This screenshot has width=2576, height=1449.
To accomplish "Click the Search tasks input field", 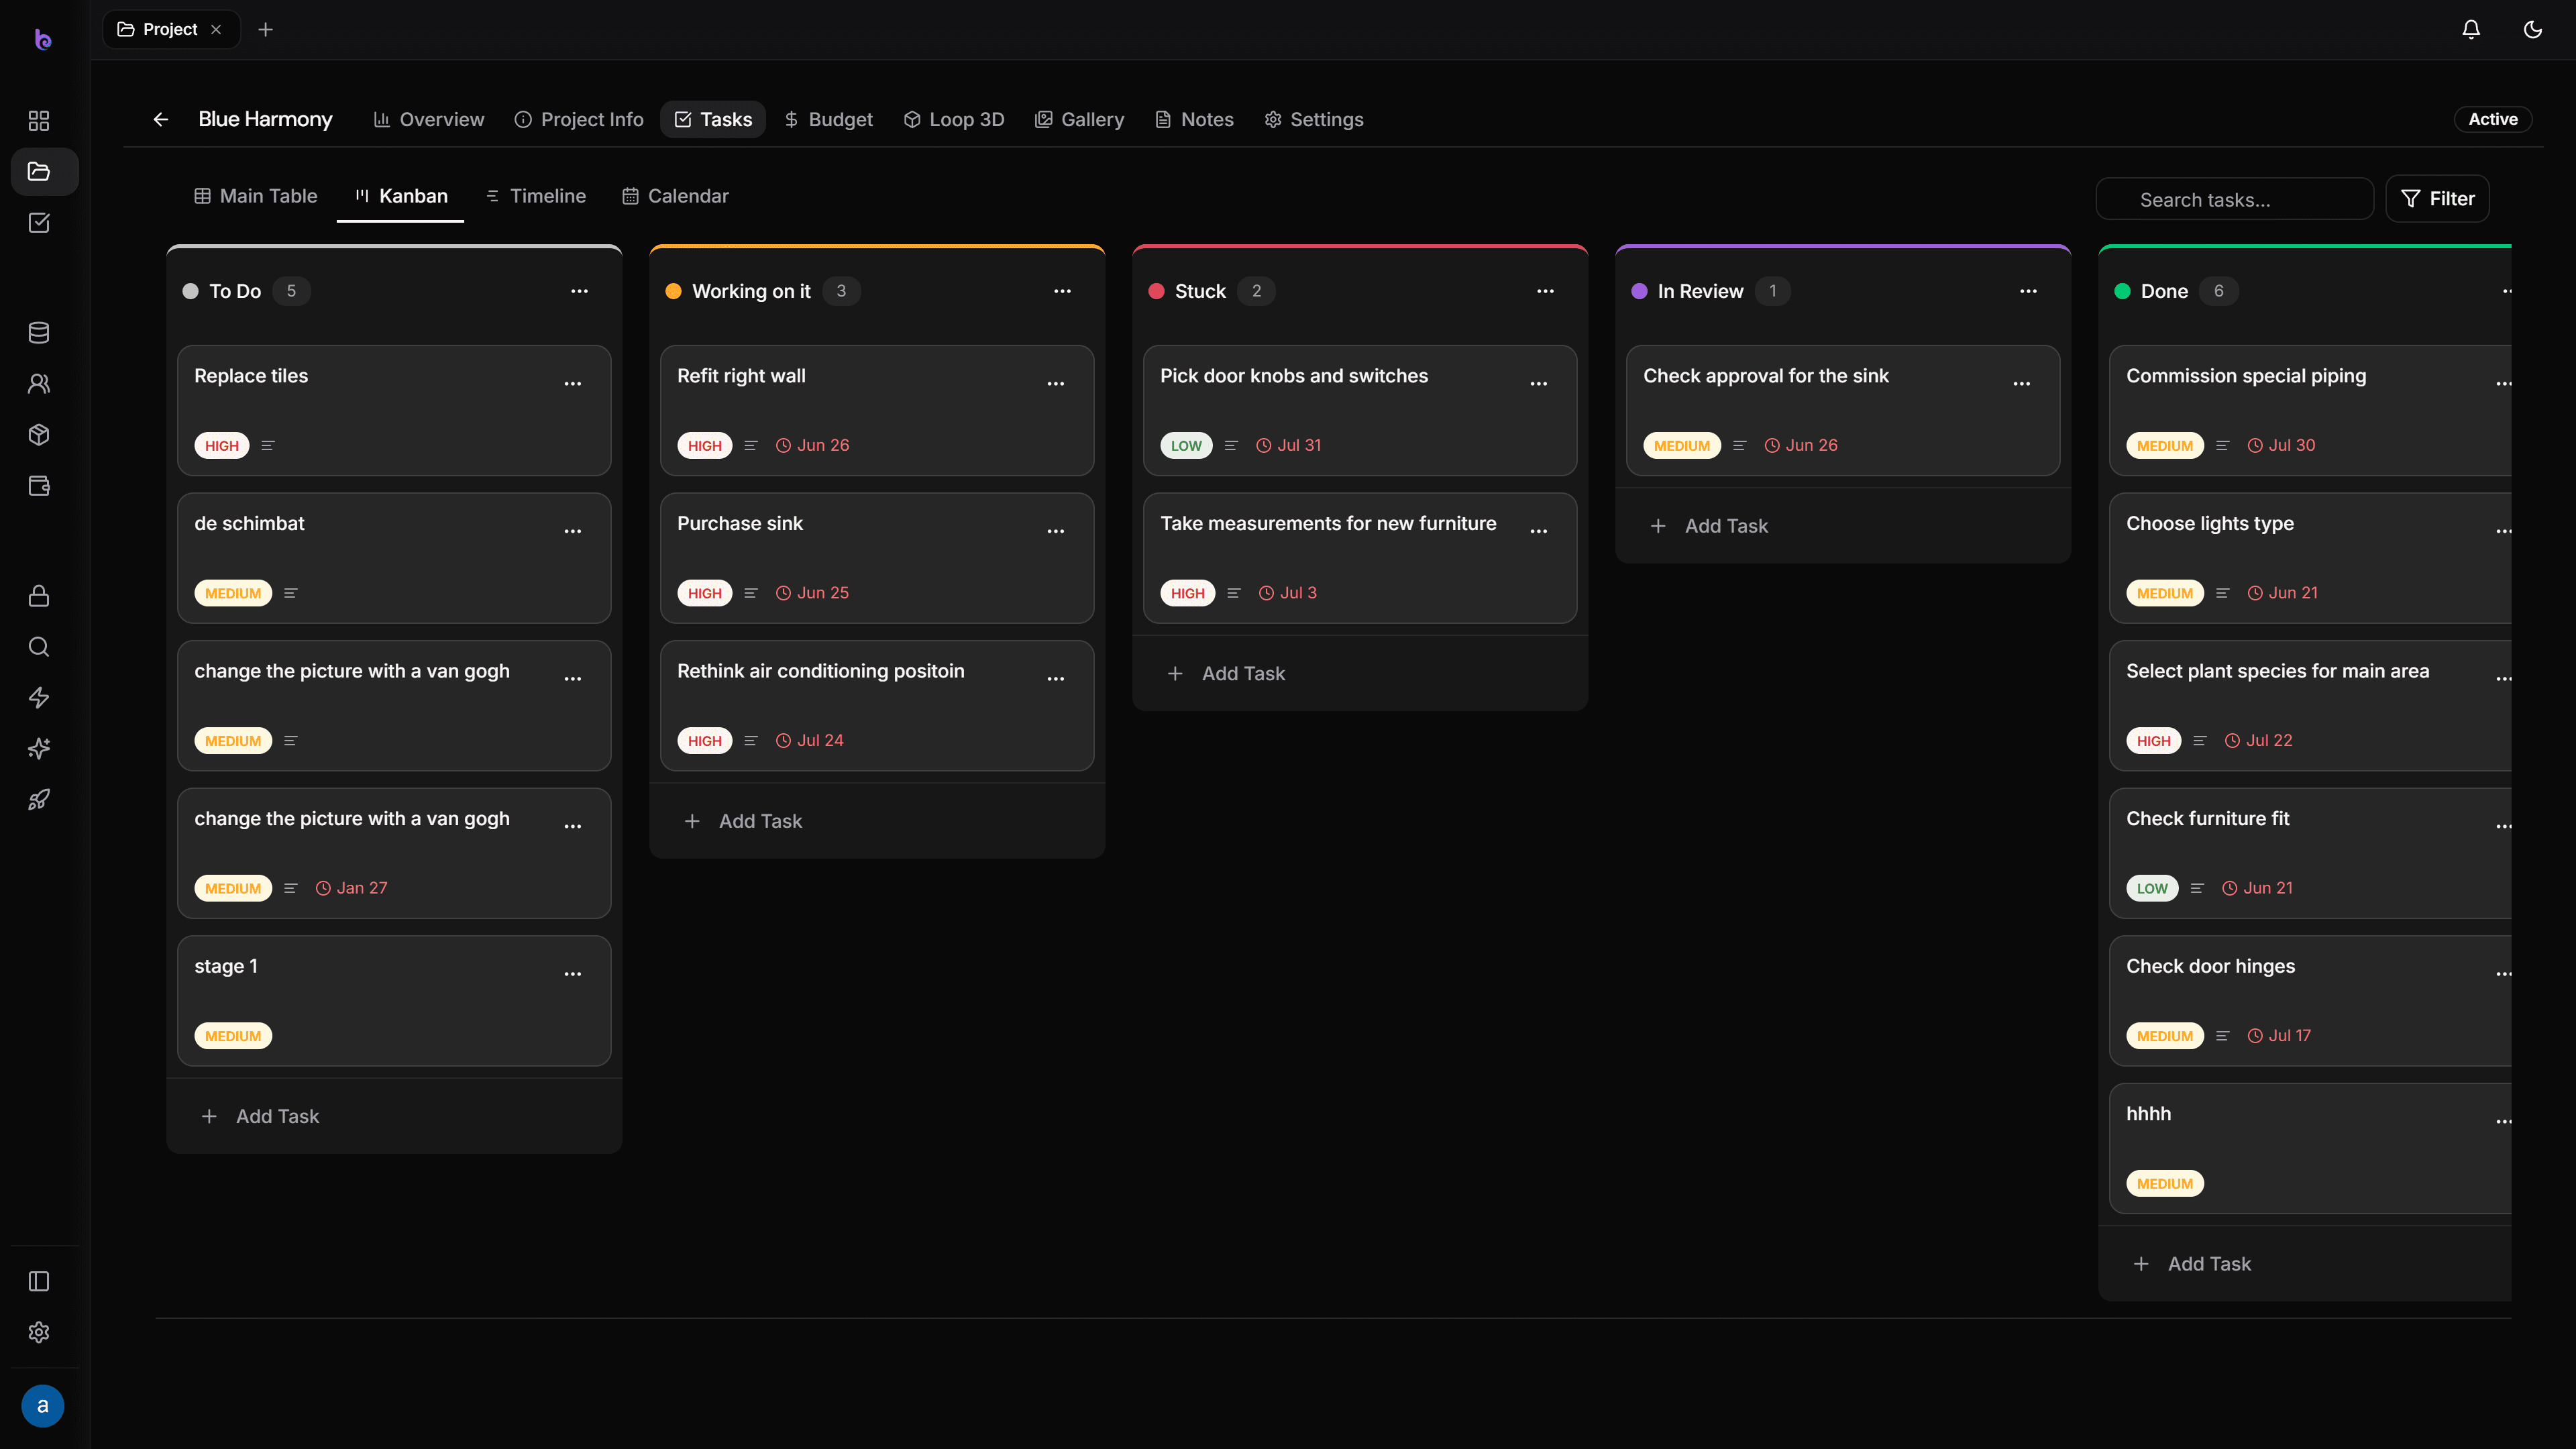I will [2234, 199].
